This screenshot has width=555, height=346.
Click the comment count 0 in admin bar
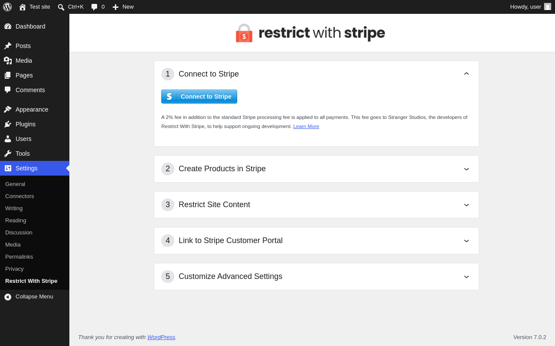(x=103, y=6)
